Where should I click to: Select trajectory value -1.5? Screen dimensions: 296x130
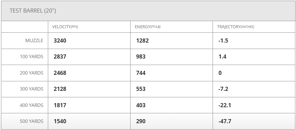click(x=223, y=40)
